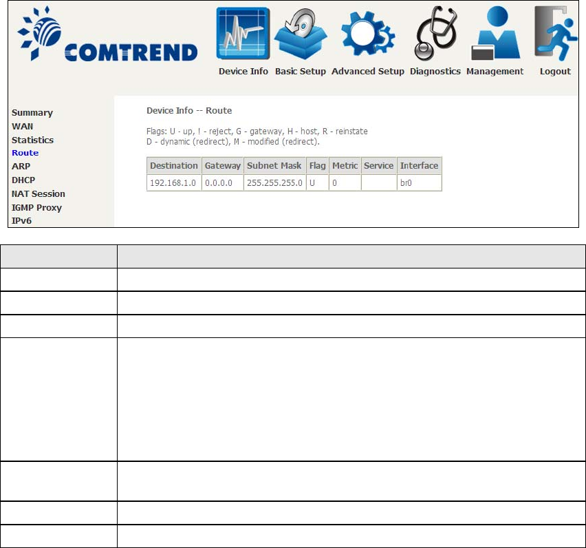Open DHCP in the sidebar
The image size is (586, 548).
[23, 180]
